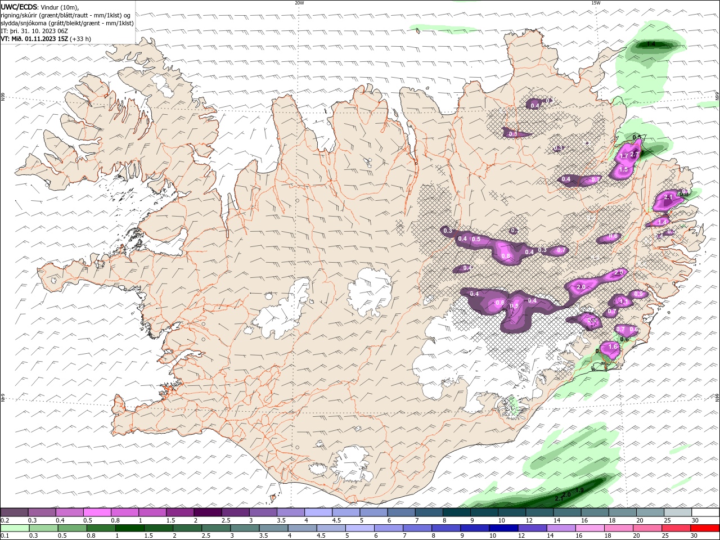The height and width of the screenshot is (540, 720).
Task: Select the palest green swatch between 0.1 and 0.3 in the lower legend row
Action: [x=15, y=528]
